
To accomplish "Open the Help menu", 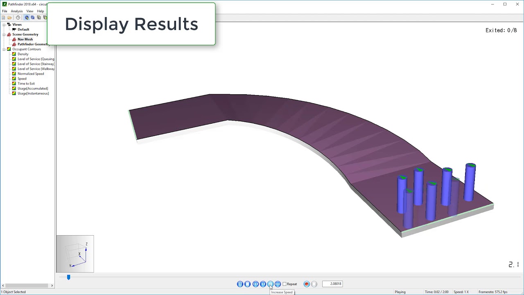I will click(x=41, y=11).
